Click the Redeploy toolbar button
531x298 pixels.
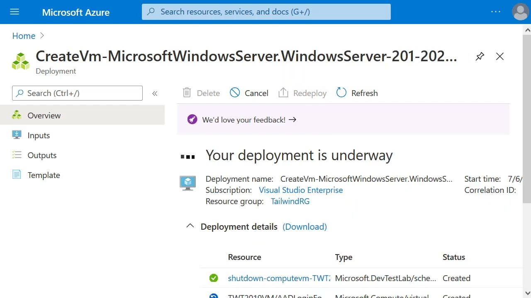(302, 93)
